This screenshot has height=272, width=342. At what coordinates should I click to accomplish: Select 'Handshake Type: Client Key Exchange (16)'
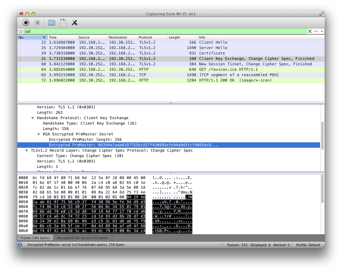(90, 123)
